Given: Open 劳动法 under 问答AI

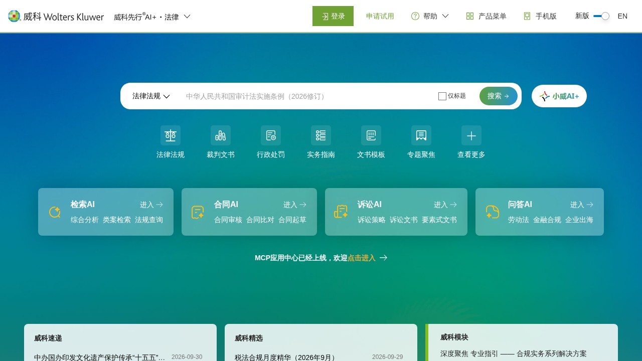Looking at the screenshot, I should tap(519, 220).
